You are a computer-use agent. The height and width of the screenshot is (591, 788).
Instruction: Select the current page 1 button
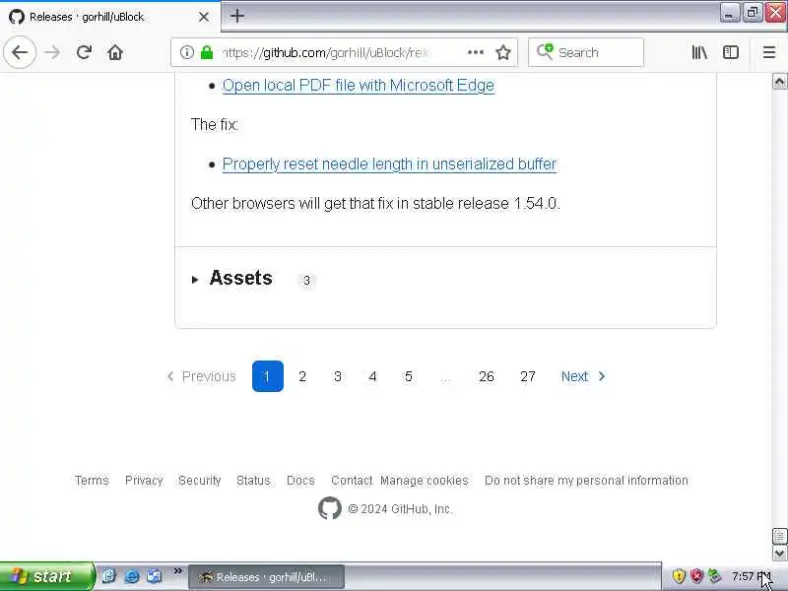tap(267, 376)
